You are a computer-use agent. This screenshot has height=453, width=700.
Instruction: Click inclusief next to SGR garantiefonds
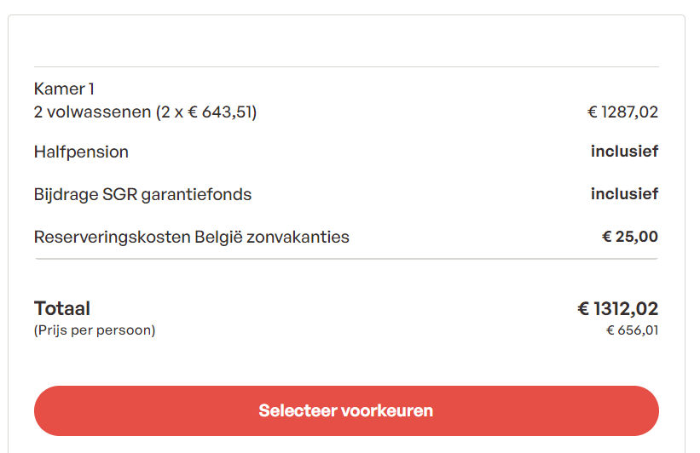[624, 193]
